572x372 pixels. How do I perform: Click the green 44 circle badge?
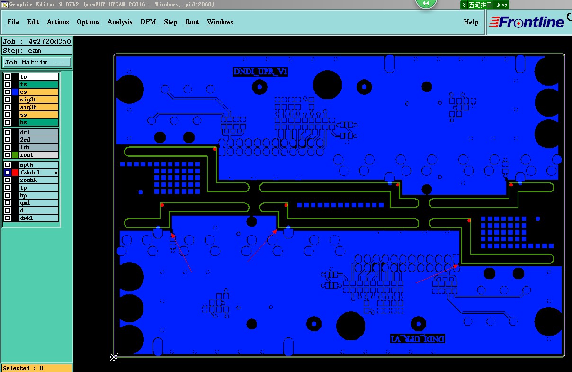(x=426, y=3)
